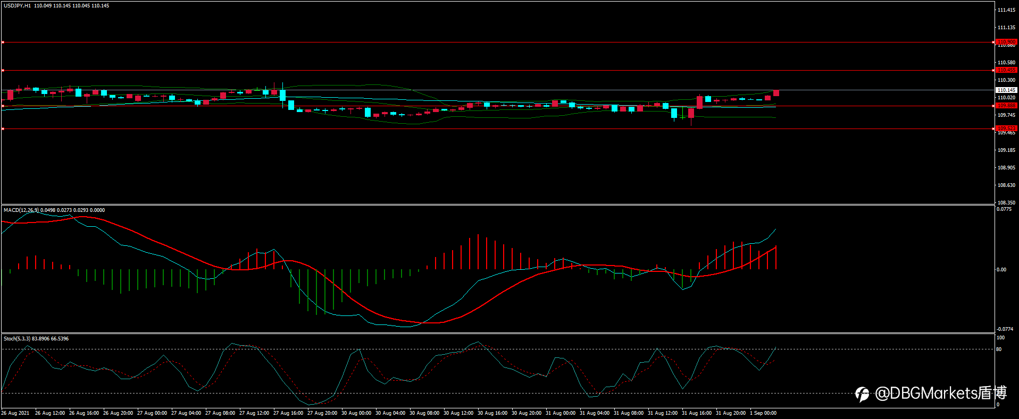Click the 30 Aug 20:00 time label

(x=527, y=413)
